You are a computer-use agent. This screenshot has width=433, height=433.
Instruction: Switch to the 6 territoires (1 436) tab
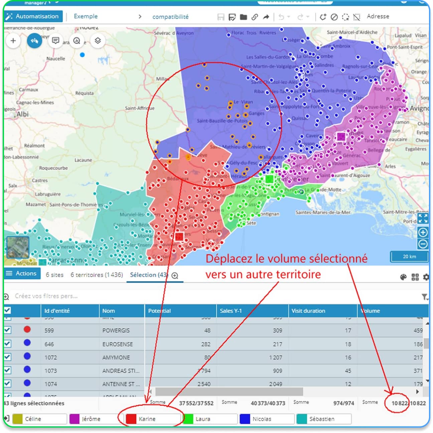pyautogui.click(x=97, y=275)
